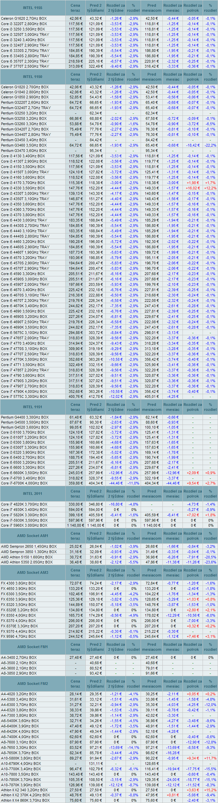The image size is (218, 803).
Task: Select FX 4300 3.8GHz BOX row
Action: (109, 583)
